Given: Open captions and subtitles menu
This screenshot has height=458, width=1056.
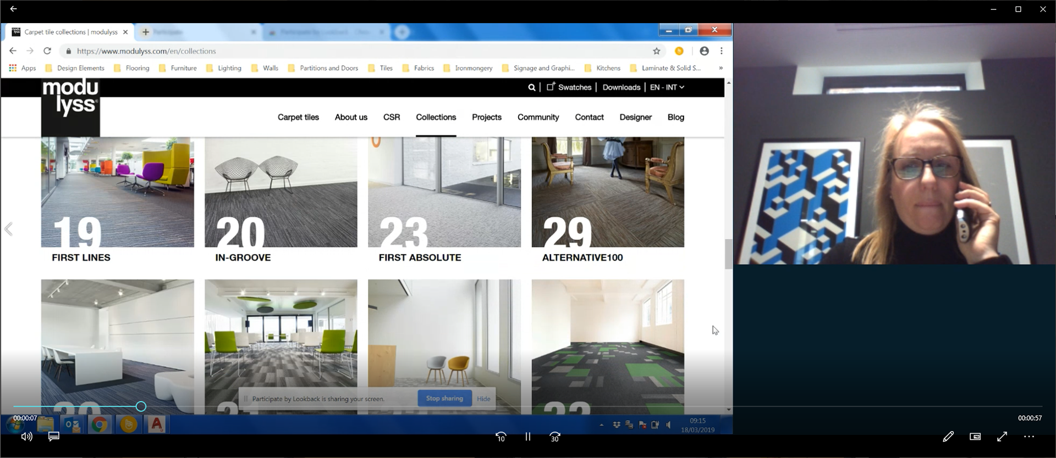Looking at the screenshot, I should tap(54, 437).
